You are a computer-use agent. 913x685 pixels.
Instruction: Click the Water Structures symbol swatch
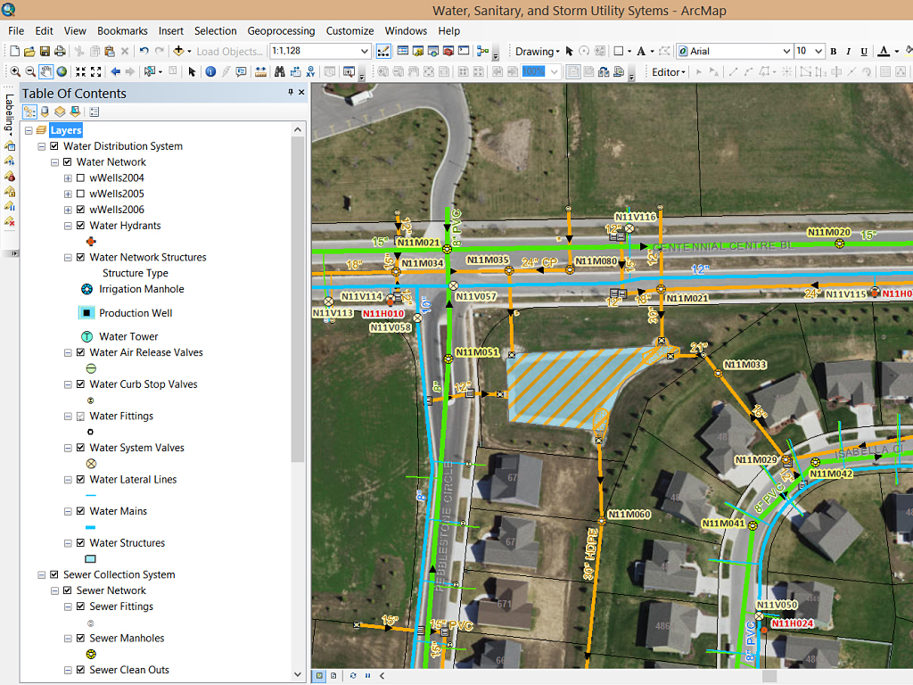[90, 559]
